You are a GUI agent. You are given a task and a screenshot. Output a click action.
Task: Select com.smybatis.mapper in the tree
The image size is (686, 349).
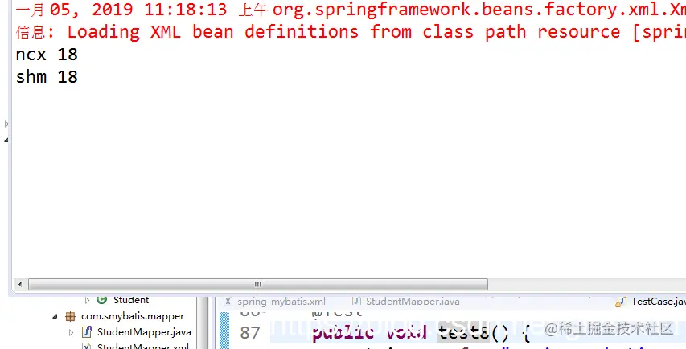tap(133, 316)
